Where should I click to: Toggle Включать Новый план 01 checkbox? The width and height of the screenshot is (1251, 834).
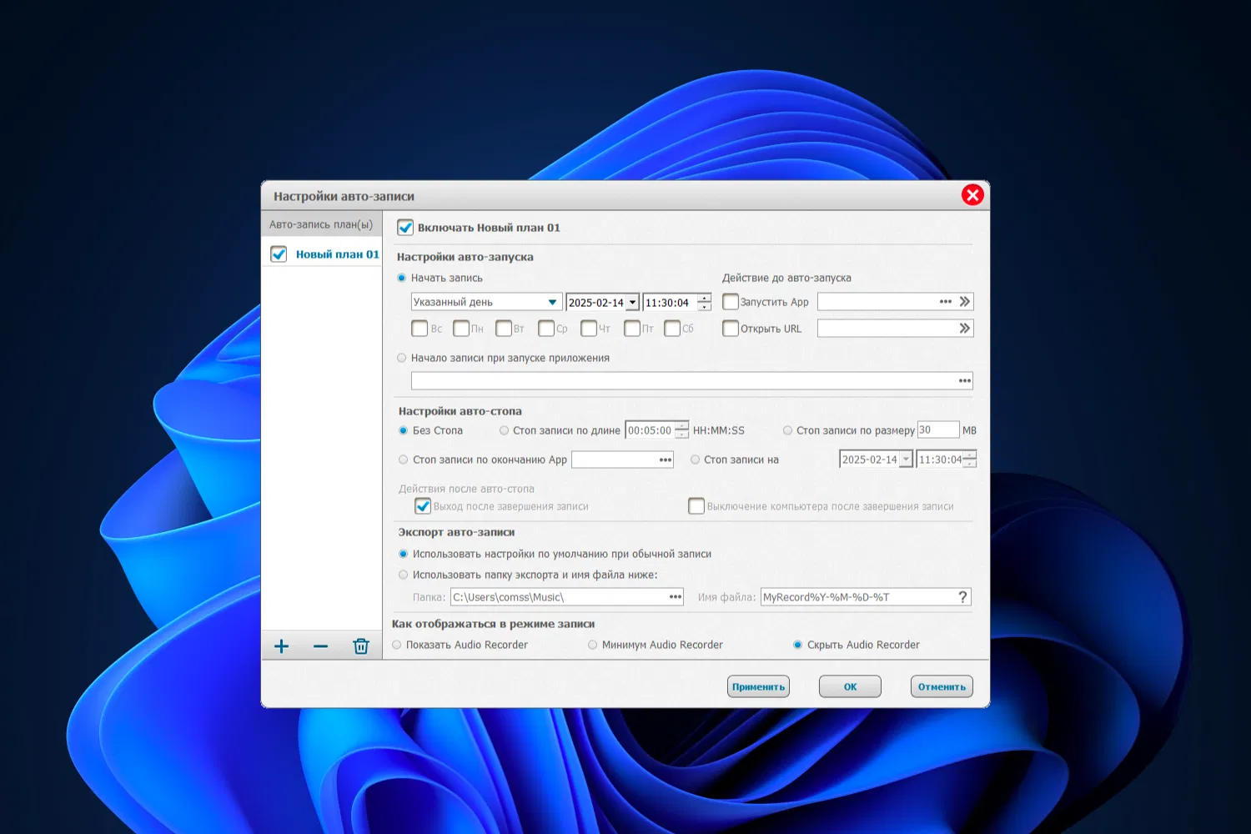pos(405,228)
